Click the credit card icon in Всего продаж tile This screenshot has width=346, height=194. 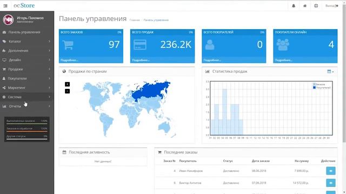140,45
